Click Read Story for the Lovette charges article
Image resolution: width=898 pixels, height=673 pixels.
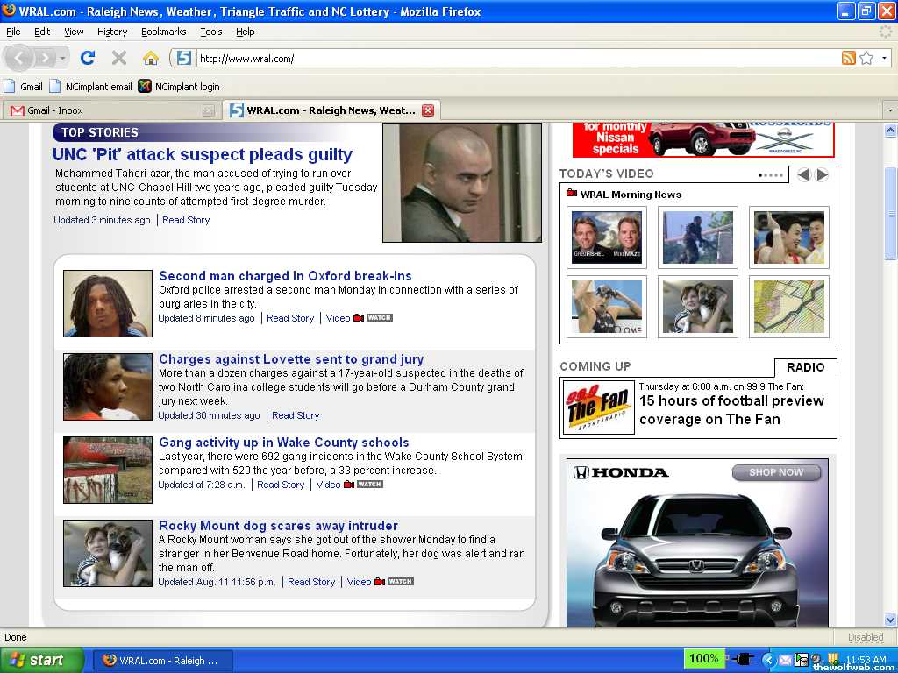coord(296,416)
